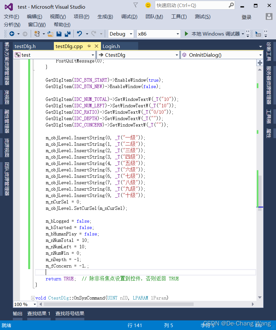Viewport: 276px width, 330px height.
Task: Click the Navigate Forward arrow icon
Action: [x=25, y=34]
